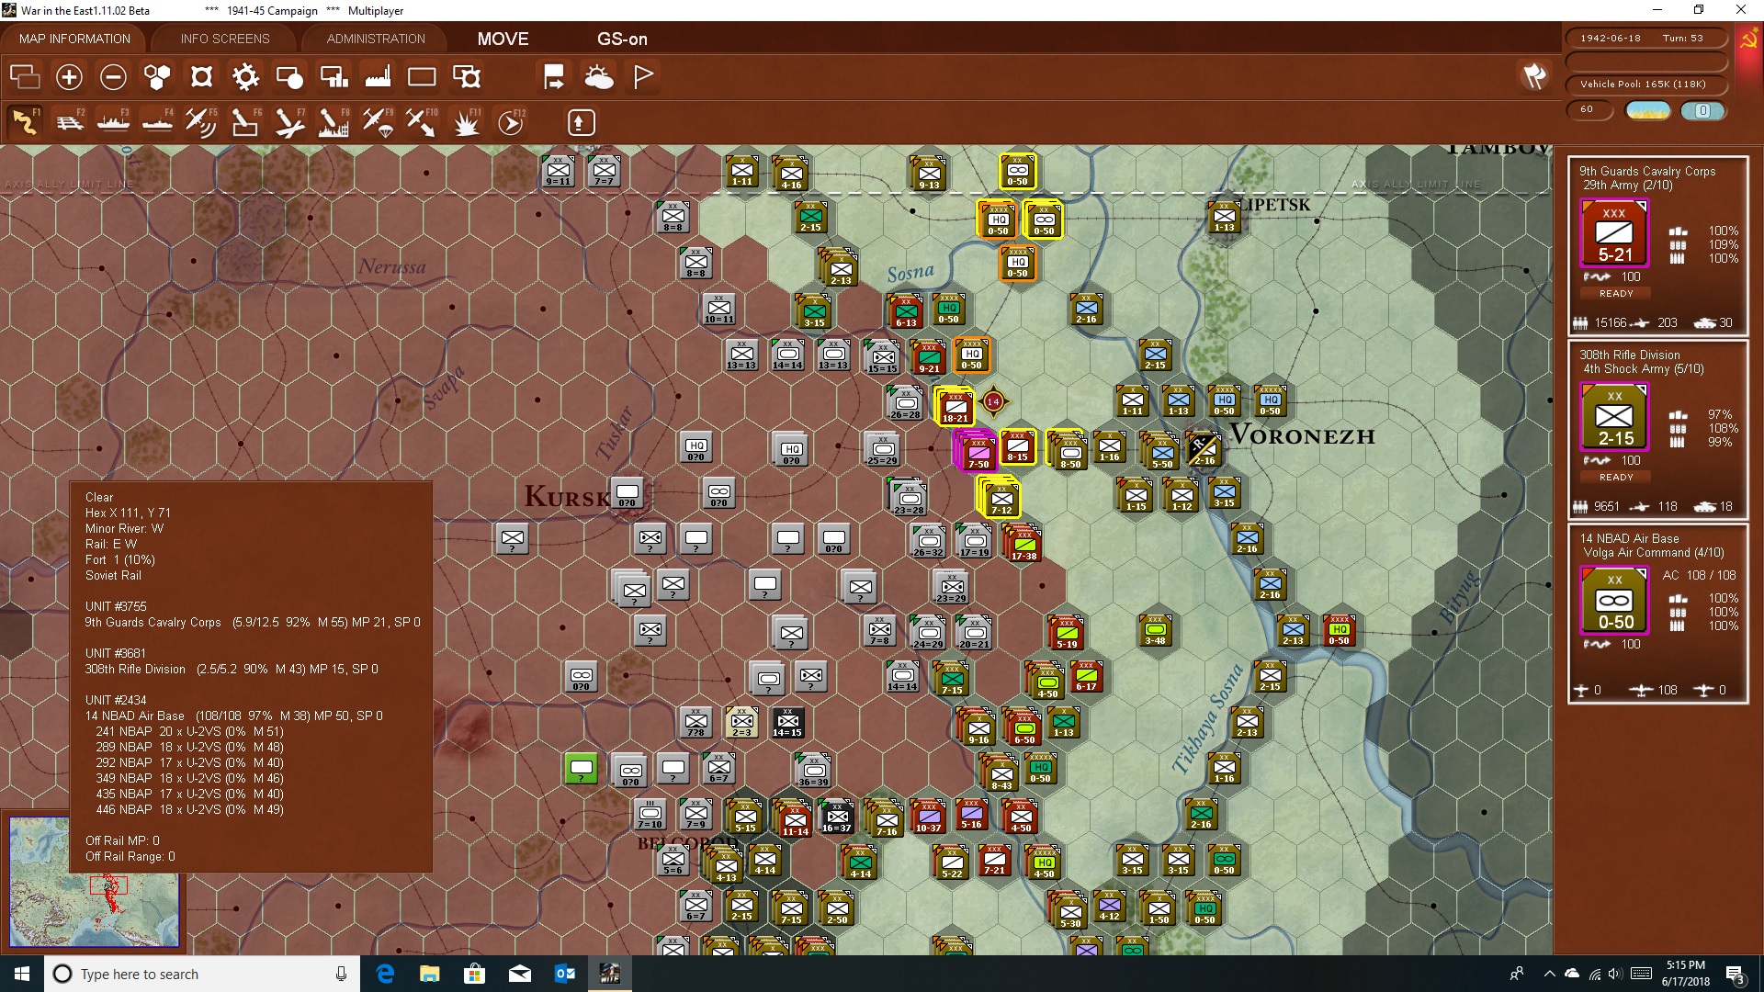Select the F10 air transfer icon
The width and height of the screenshot is (1764, 992).
[422, 121]
